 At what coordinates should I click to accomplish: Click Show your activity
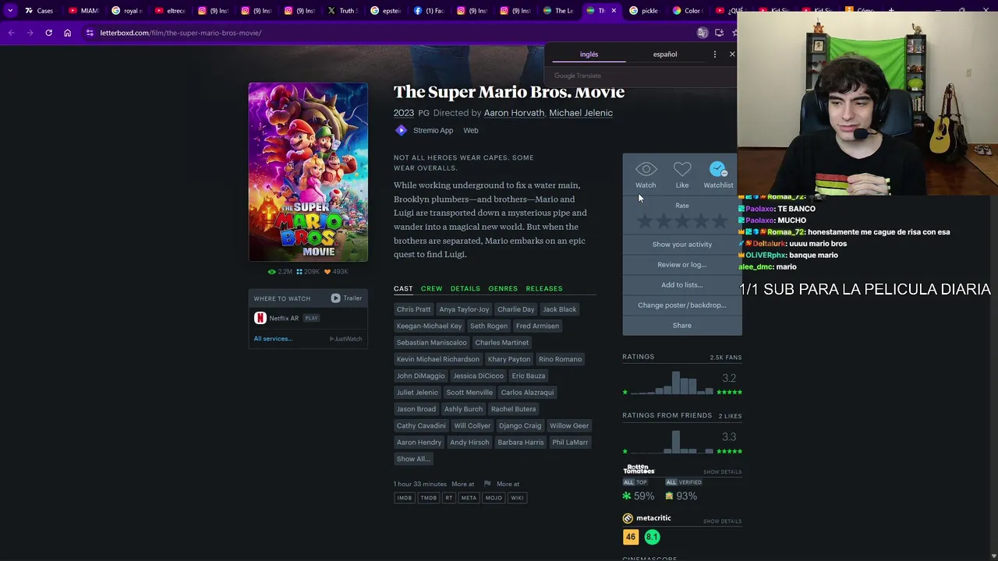[682, 245]
